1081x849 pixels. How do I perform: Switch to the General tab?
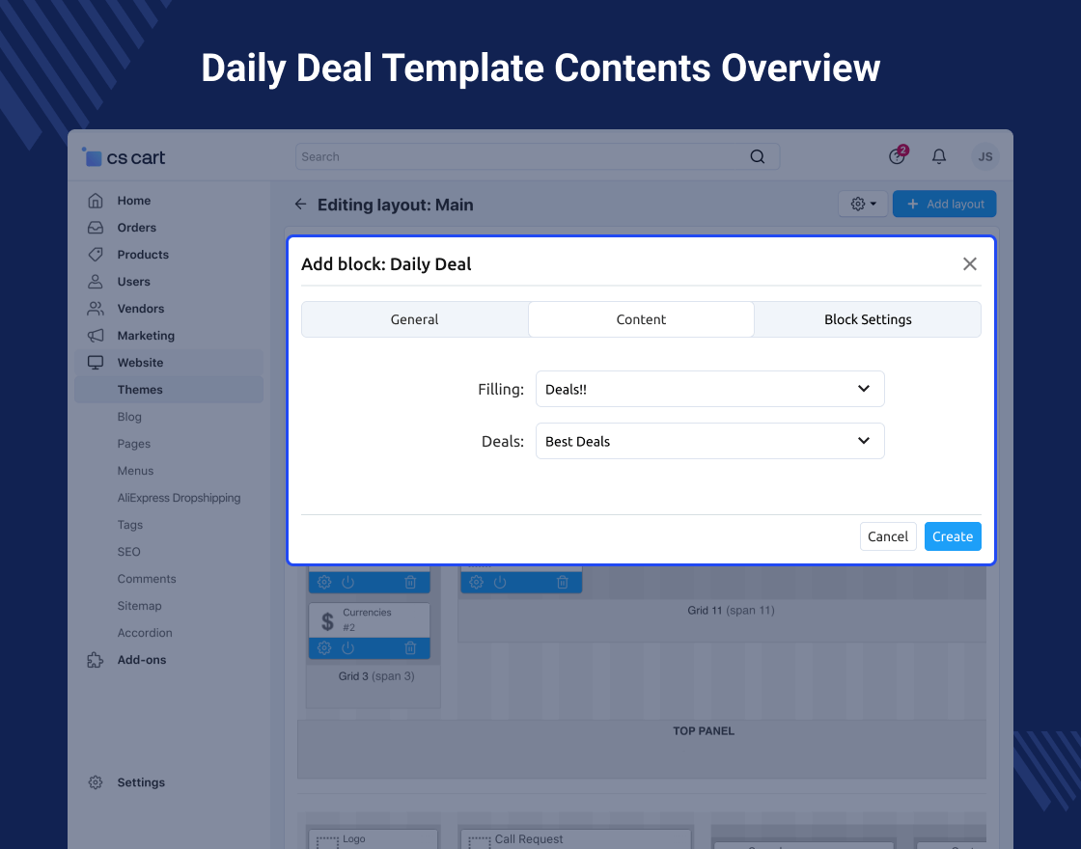pos(414,319)
